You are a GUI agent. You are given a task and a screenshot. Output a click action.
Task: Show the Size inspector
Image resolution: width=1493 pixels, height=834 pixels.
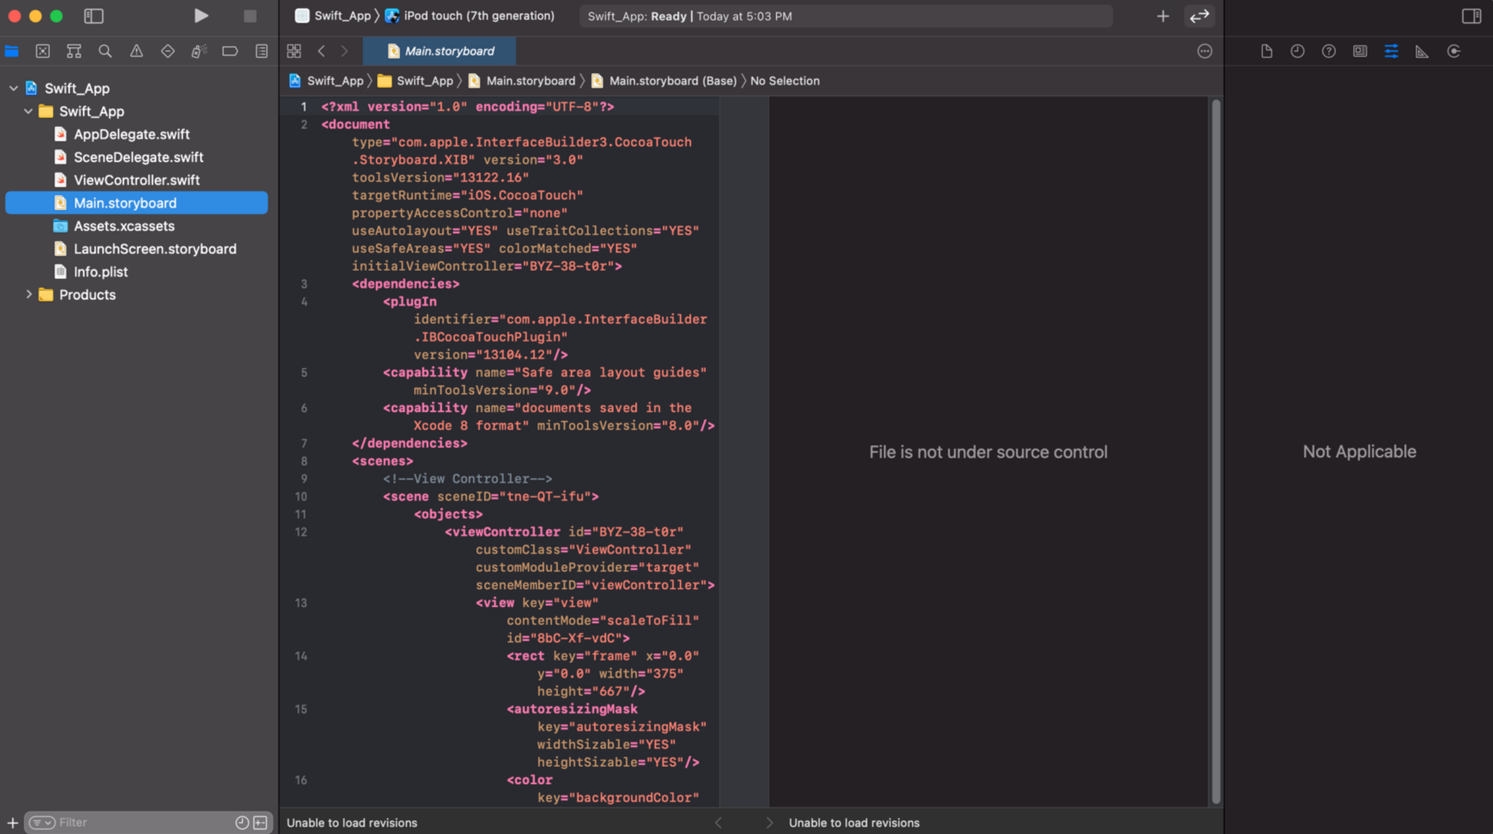point(1422,51)
